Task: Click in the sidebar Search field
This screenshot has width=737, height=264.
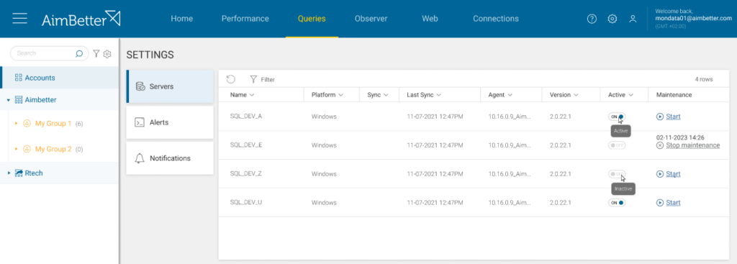Action: (45, 53)
